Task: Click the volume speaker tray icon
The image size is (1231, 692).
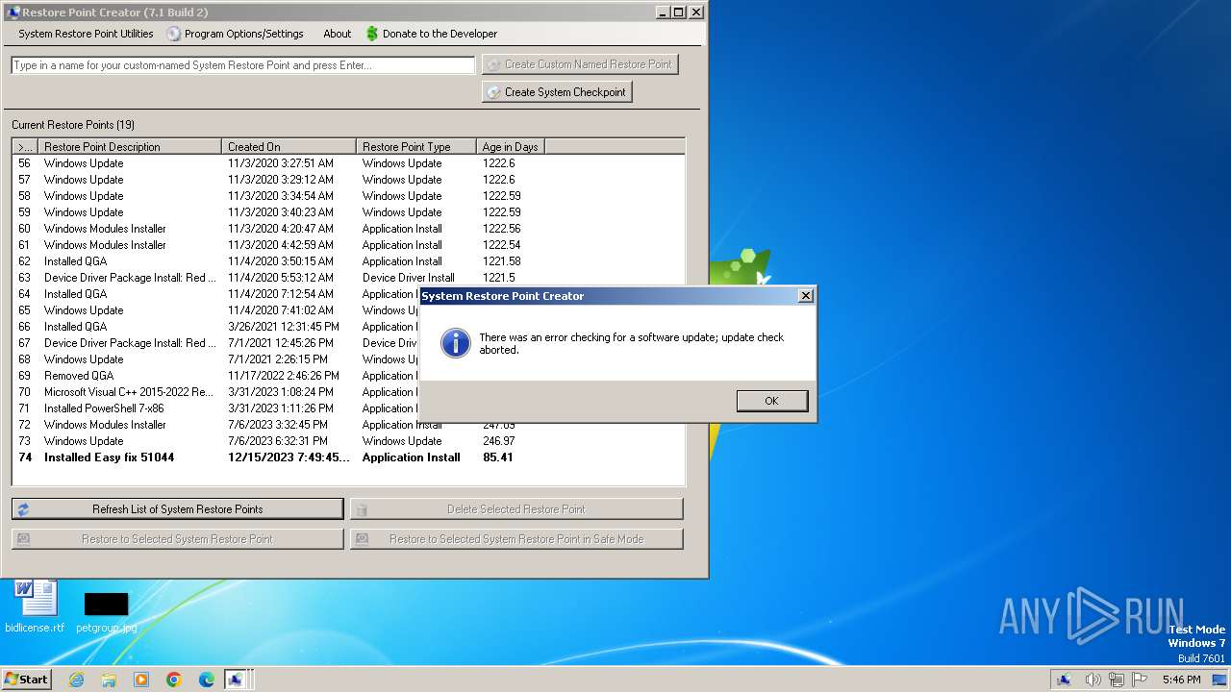Action: (x=1093, y=680)
